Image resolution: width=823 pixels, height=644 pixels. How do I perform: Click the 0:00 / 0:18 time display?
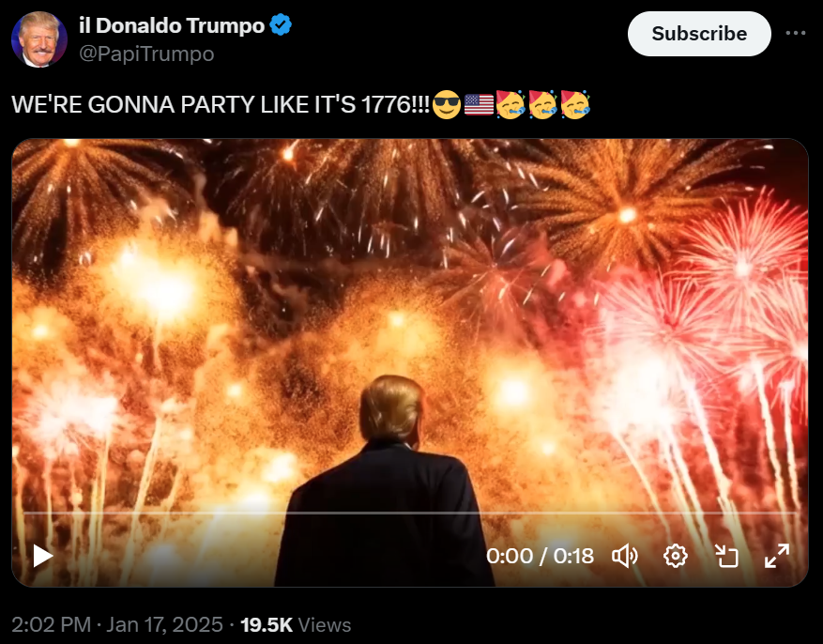(541, 556)
